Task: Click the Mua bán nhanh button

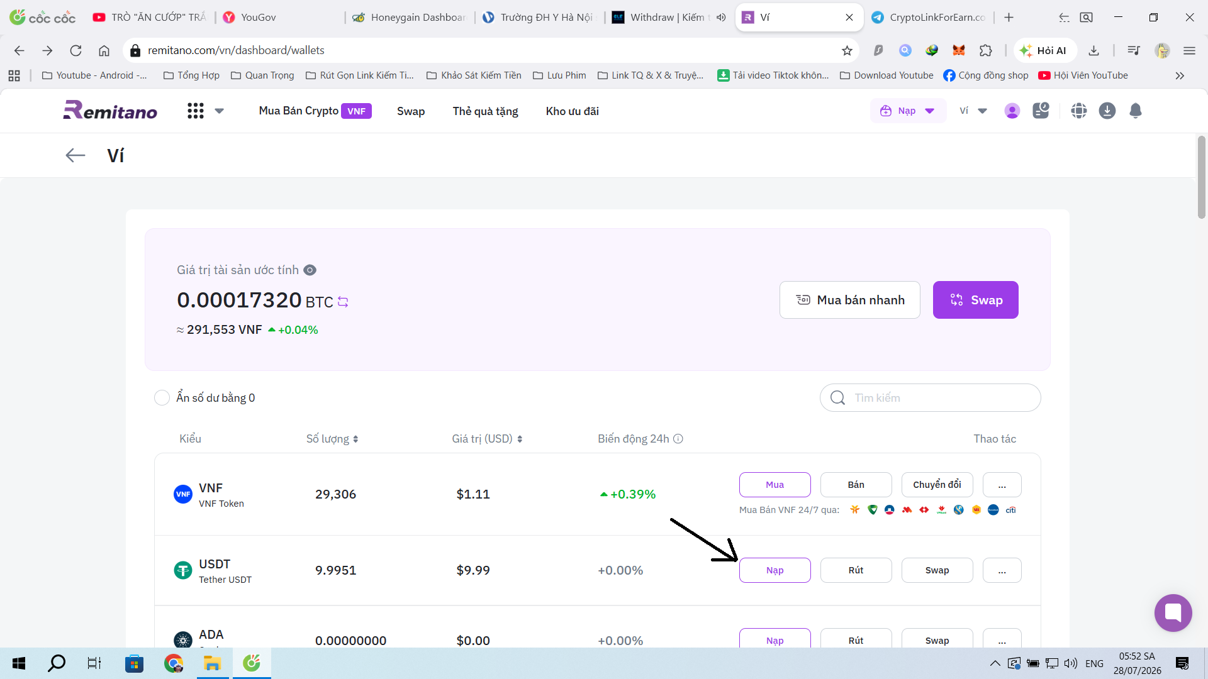Action: coord(850,300)
